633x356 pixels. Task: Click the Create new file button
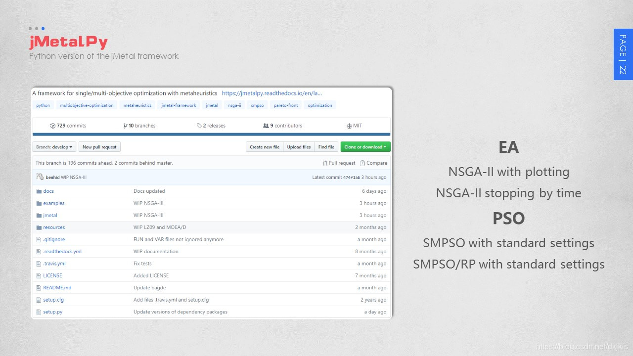click(x=265, y=147)
